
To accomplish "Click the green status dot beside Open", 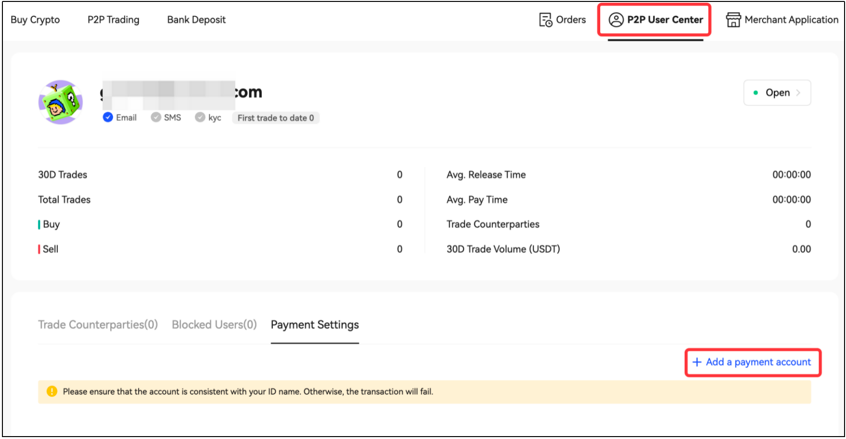I will coord(756,93).
